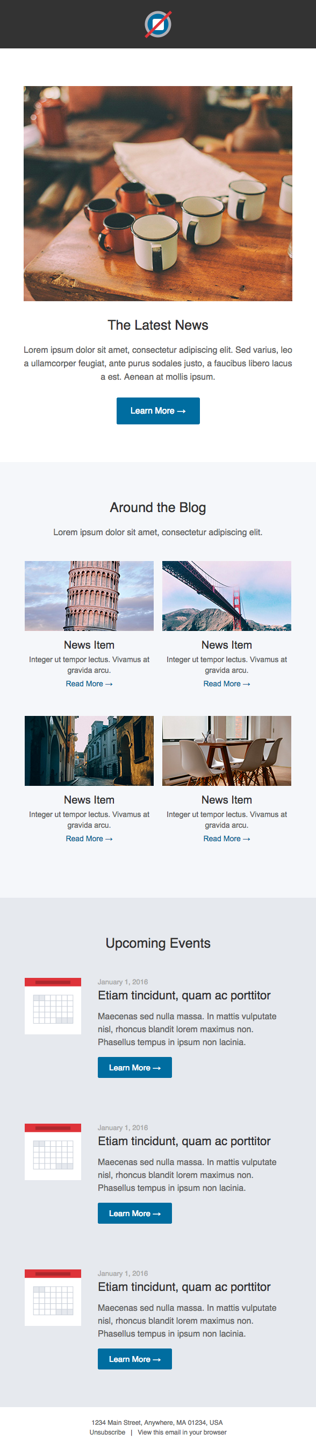Viewport: 316px width, 1448px height.
Task: Click Learn More button of the first event
Action: [x=135, y=1068]
